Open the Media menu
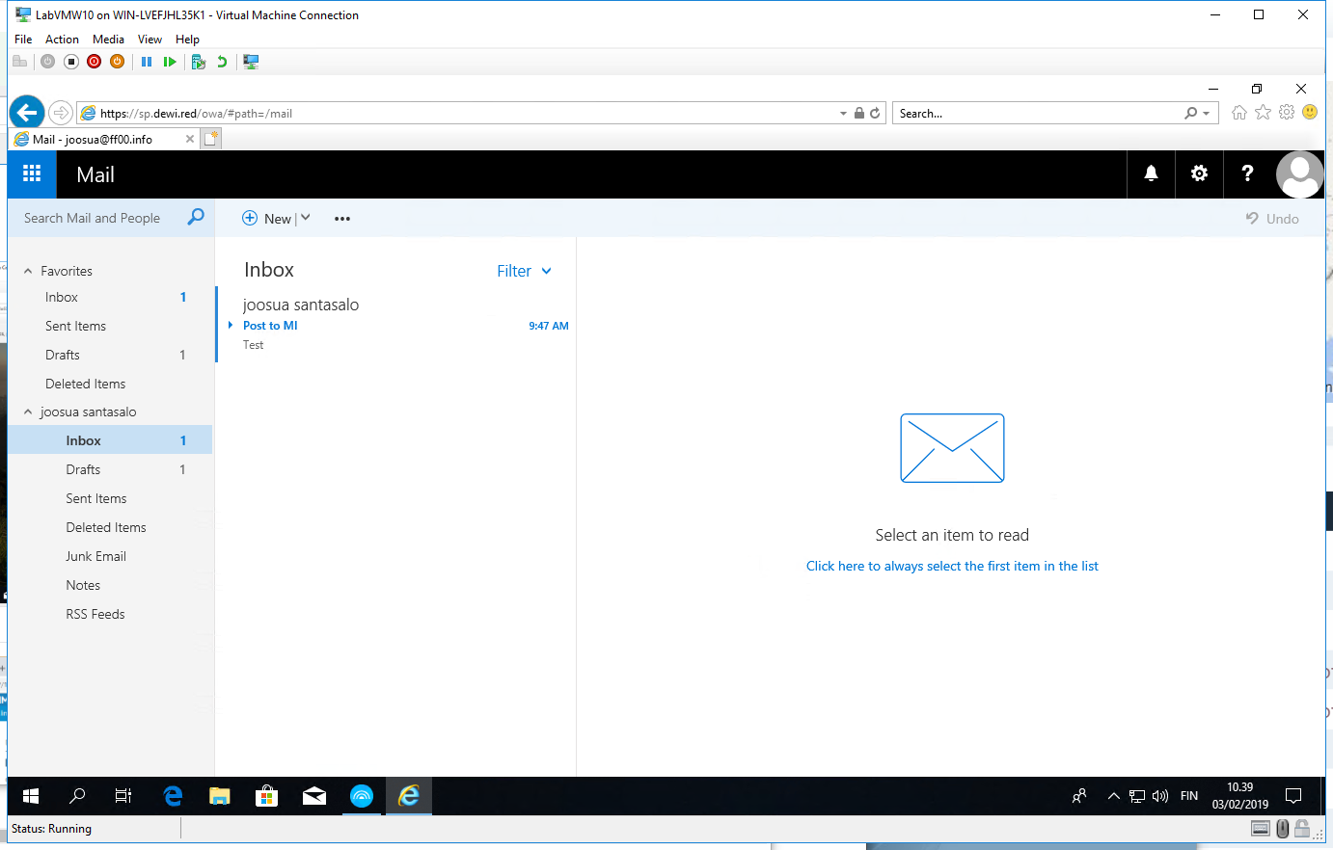The image size is (1333, 850). pos(108,40)
